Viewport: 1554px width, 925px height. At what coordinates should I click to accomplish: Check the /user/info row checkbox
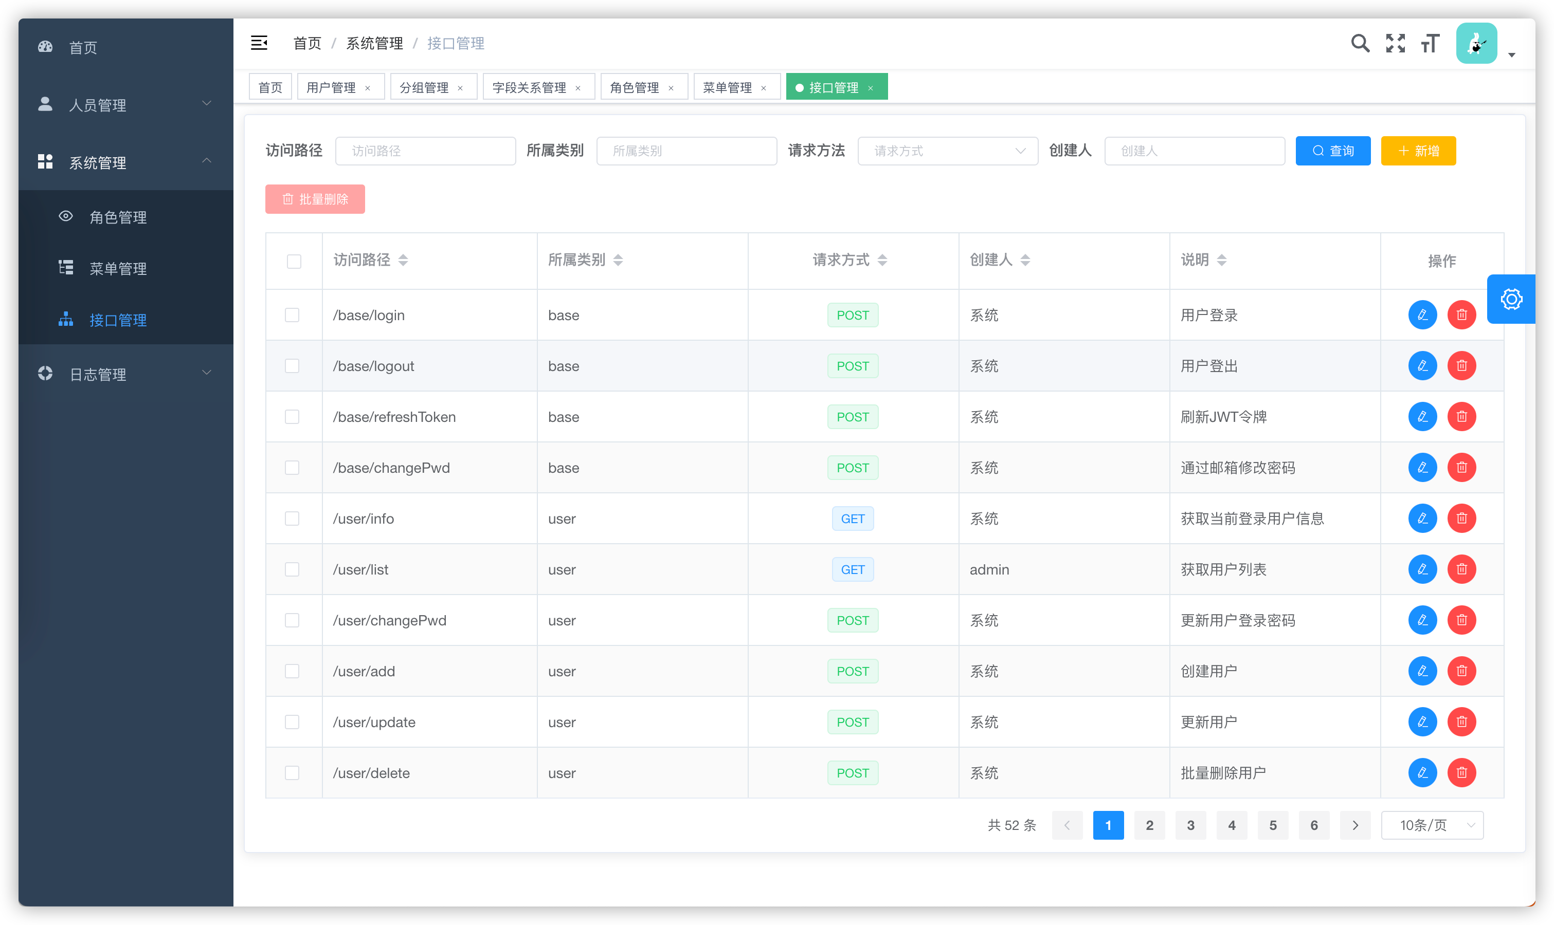[292, 519]
